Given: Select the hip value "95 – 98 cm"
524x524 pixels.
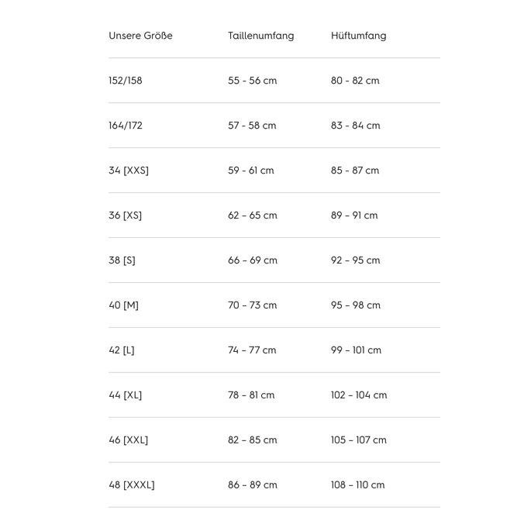Looking at the screenshot, I should click(x=355, y=305).
